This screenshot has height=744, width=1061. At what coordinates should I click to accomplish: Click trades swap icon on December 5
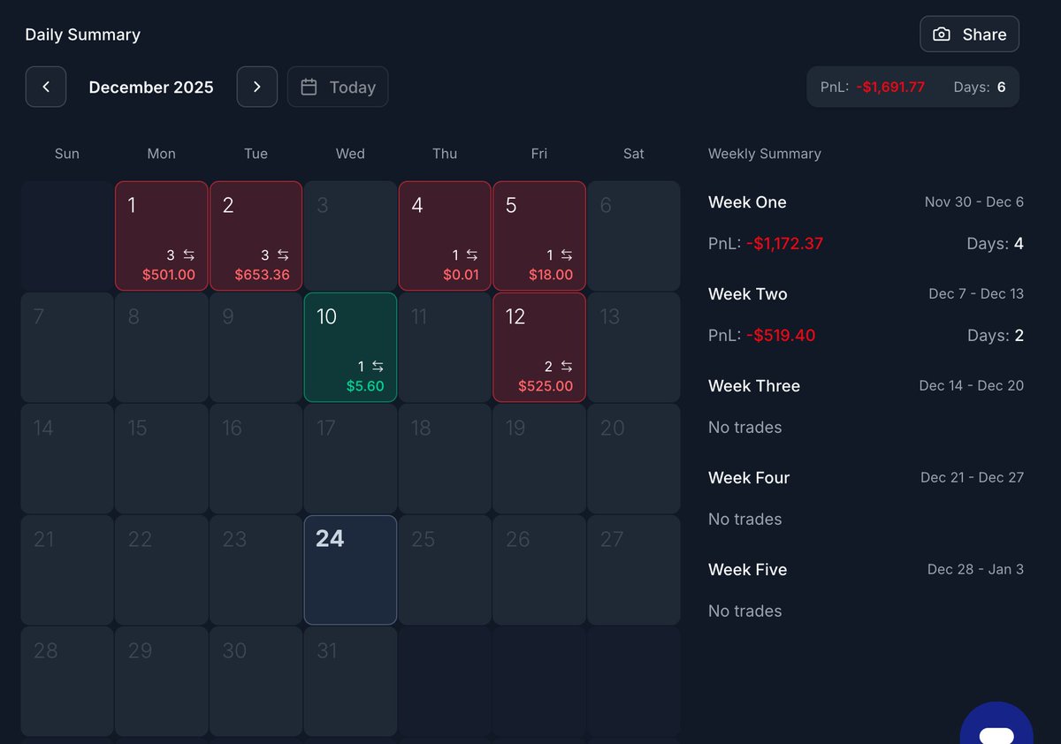point(567,254)
